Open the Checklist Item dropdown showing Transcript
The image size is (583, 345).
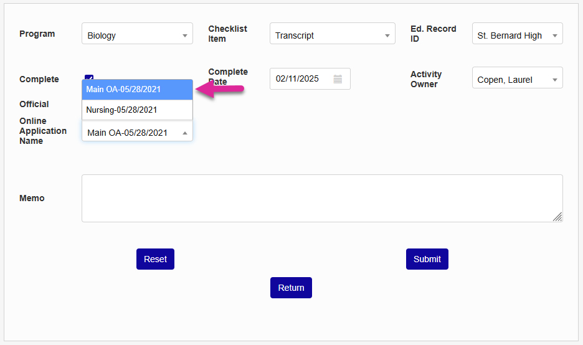[x=332, y=34]
